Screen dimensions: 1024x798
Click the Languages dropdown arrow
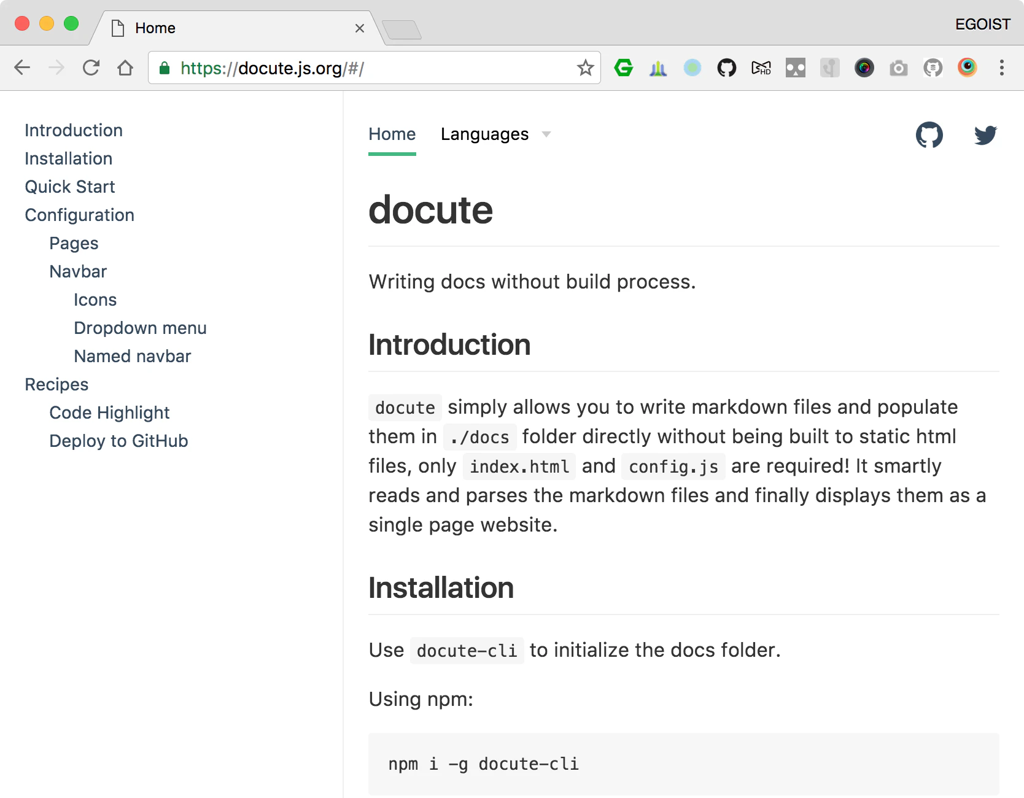546,134
